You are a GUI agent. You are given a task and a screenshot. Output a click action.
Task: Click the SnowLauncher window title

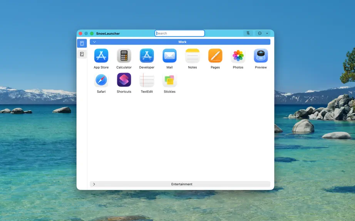click(x=108, y=33)
